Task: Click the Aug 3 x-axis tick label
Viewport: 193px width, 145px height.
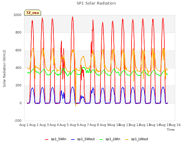Action: coord(44,125)
